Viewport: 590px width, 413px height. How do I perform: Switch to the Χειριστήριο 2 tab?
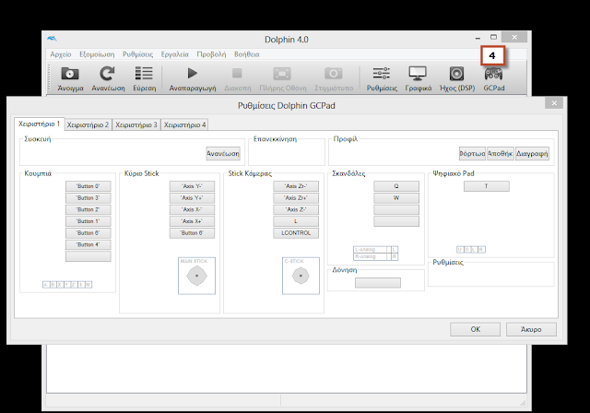(88, 124)
